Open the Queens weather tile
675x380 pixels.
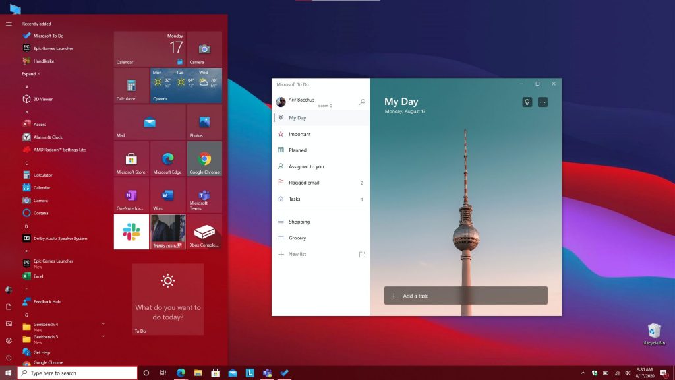[x=187, y=85]
